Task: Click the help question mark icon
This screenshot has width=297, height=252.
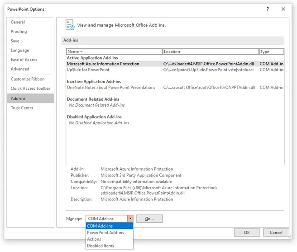Action: pyautogui.click(x=268, y=9)
